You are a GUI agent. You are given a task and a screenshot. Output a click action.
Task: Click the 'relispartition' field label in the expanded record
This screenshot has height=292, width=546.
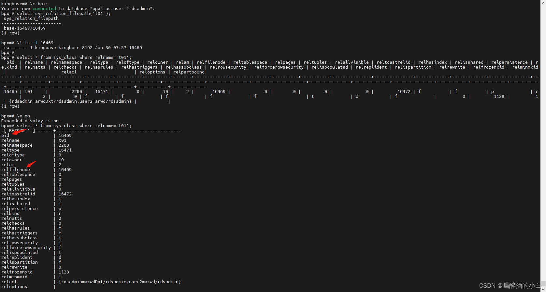20,262
